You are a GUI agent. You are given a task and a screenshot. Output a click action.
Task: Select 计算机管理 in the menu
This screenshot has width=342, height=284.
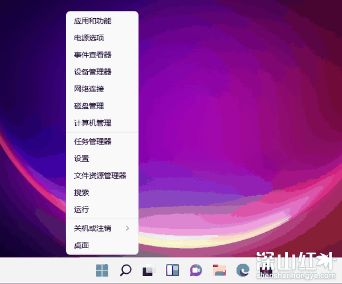click(x=102, y=123)
